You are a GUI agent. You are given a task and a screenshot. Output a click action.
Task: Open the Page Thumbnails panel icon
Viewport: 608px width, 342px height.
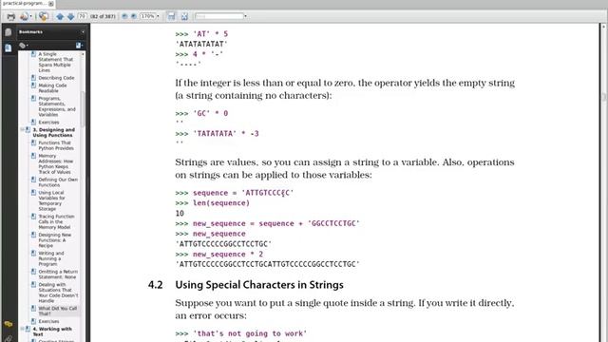tap(9, 32)
